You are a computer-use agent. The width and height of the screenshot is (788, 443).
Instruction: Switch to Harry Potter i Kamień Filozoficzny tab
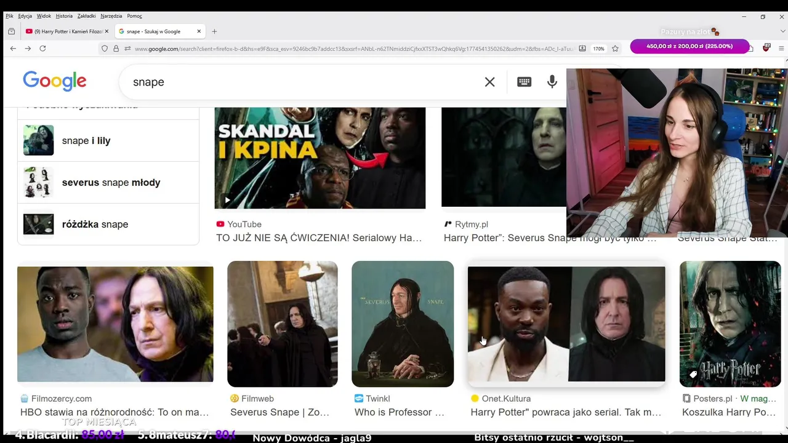tap(67, 31)
